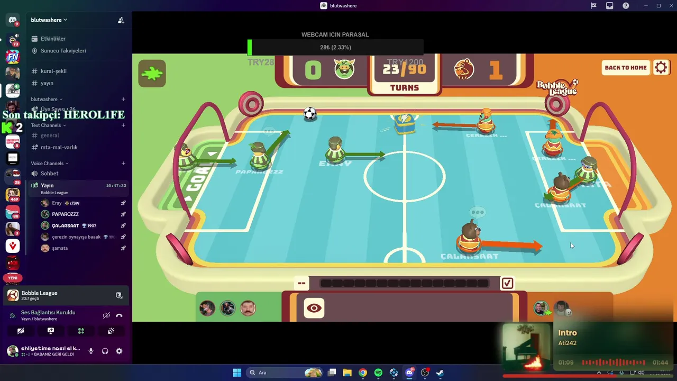Toggle camera on in voice panel
Screen dimensions: 677x381
(21, 331)
